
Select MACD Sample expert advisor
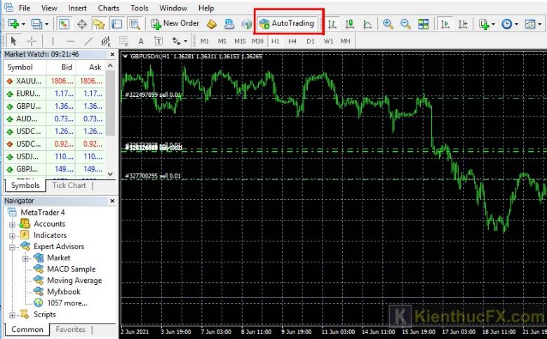71,269
